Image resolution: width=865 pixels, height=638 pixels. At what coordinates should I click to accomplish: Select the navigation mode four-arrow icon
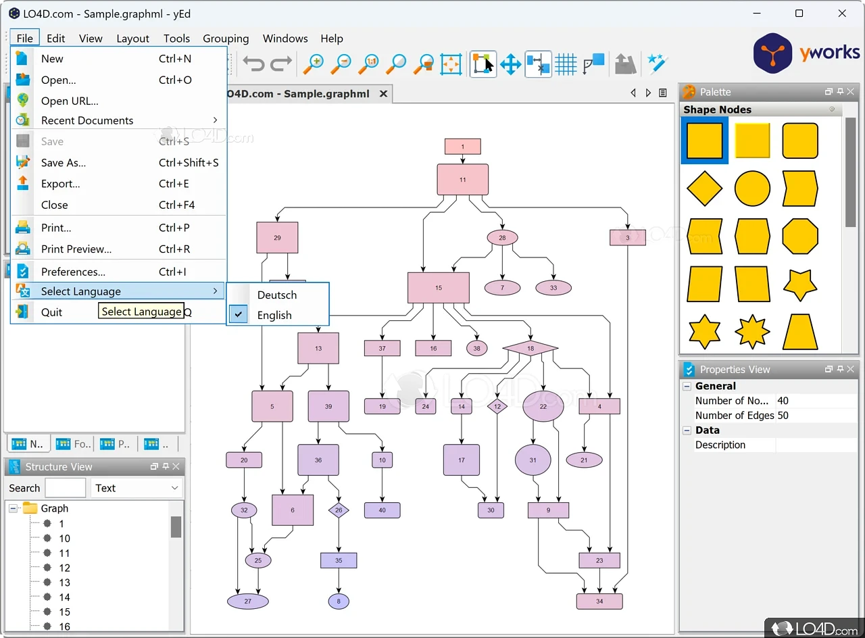click(510, 64)
